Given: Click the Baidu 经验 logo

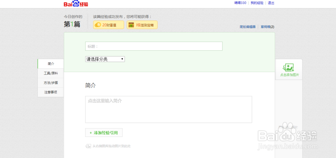Looking at the screenshot, I should [76, 3].
